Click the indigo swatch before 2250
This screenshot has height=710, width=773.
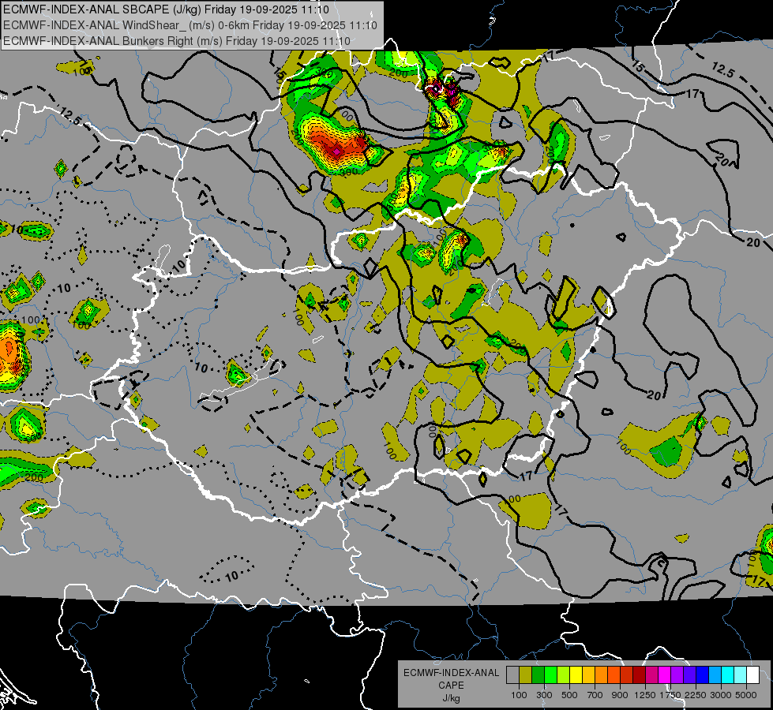[x=690, y=675]
